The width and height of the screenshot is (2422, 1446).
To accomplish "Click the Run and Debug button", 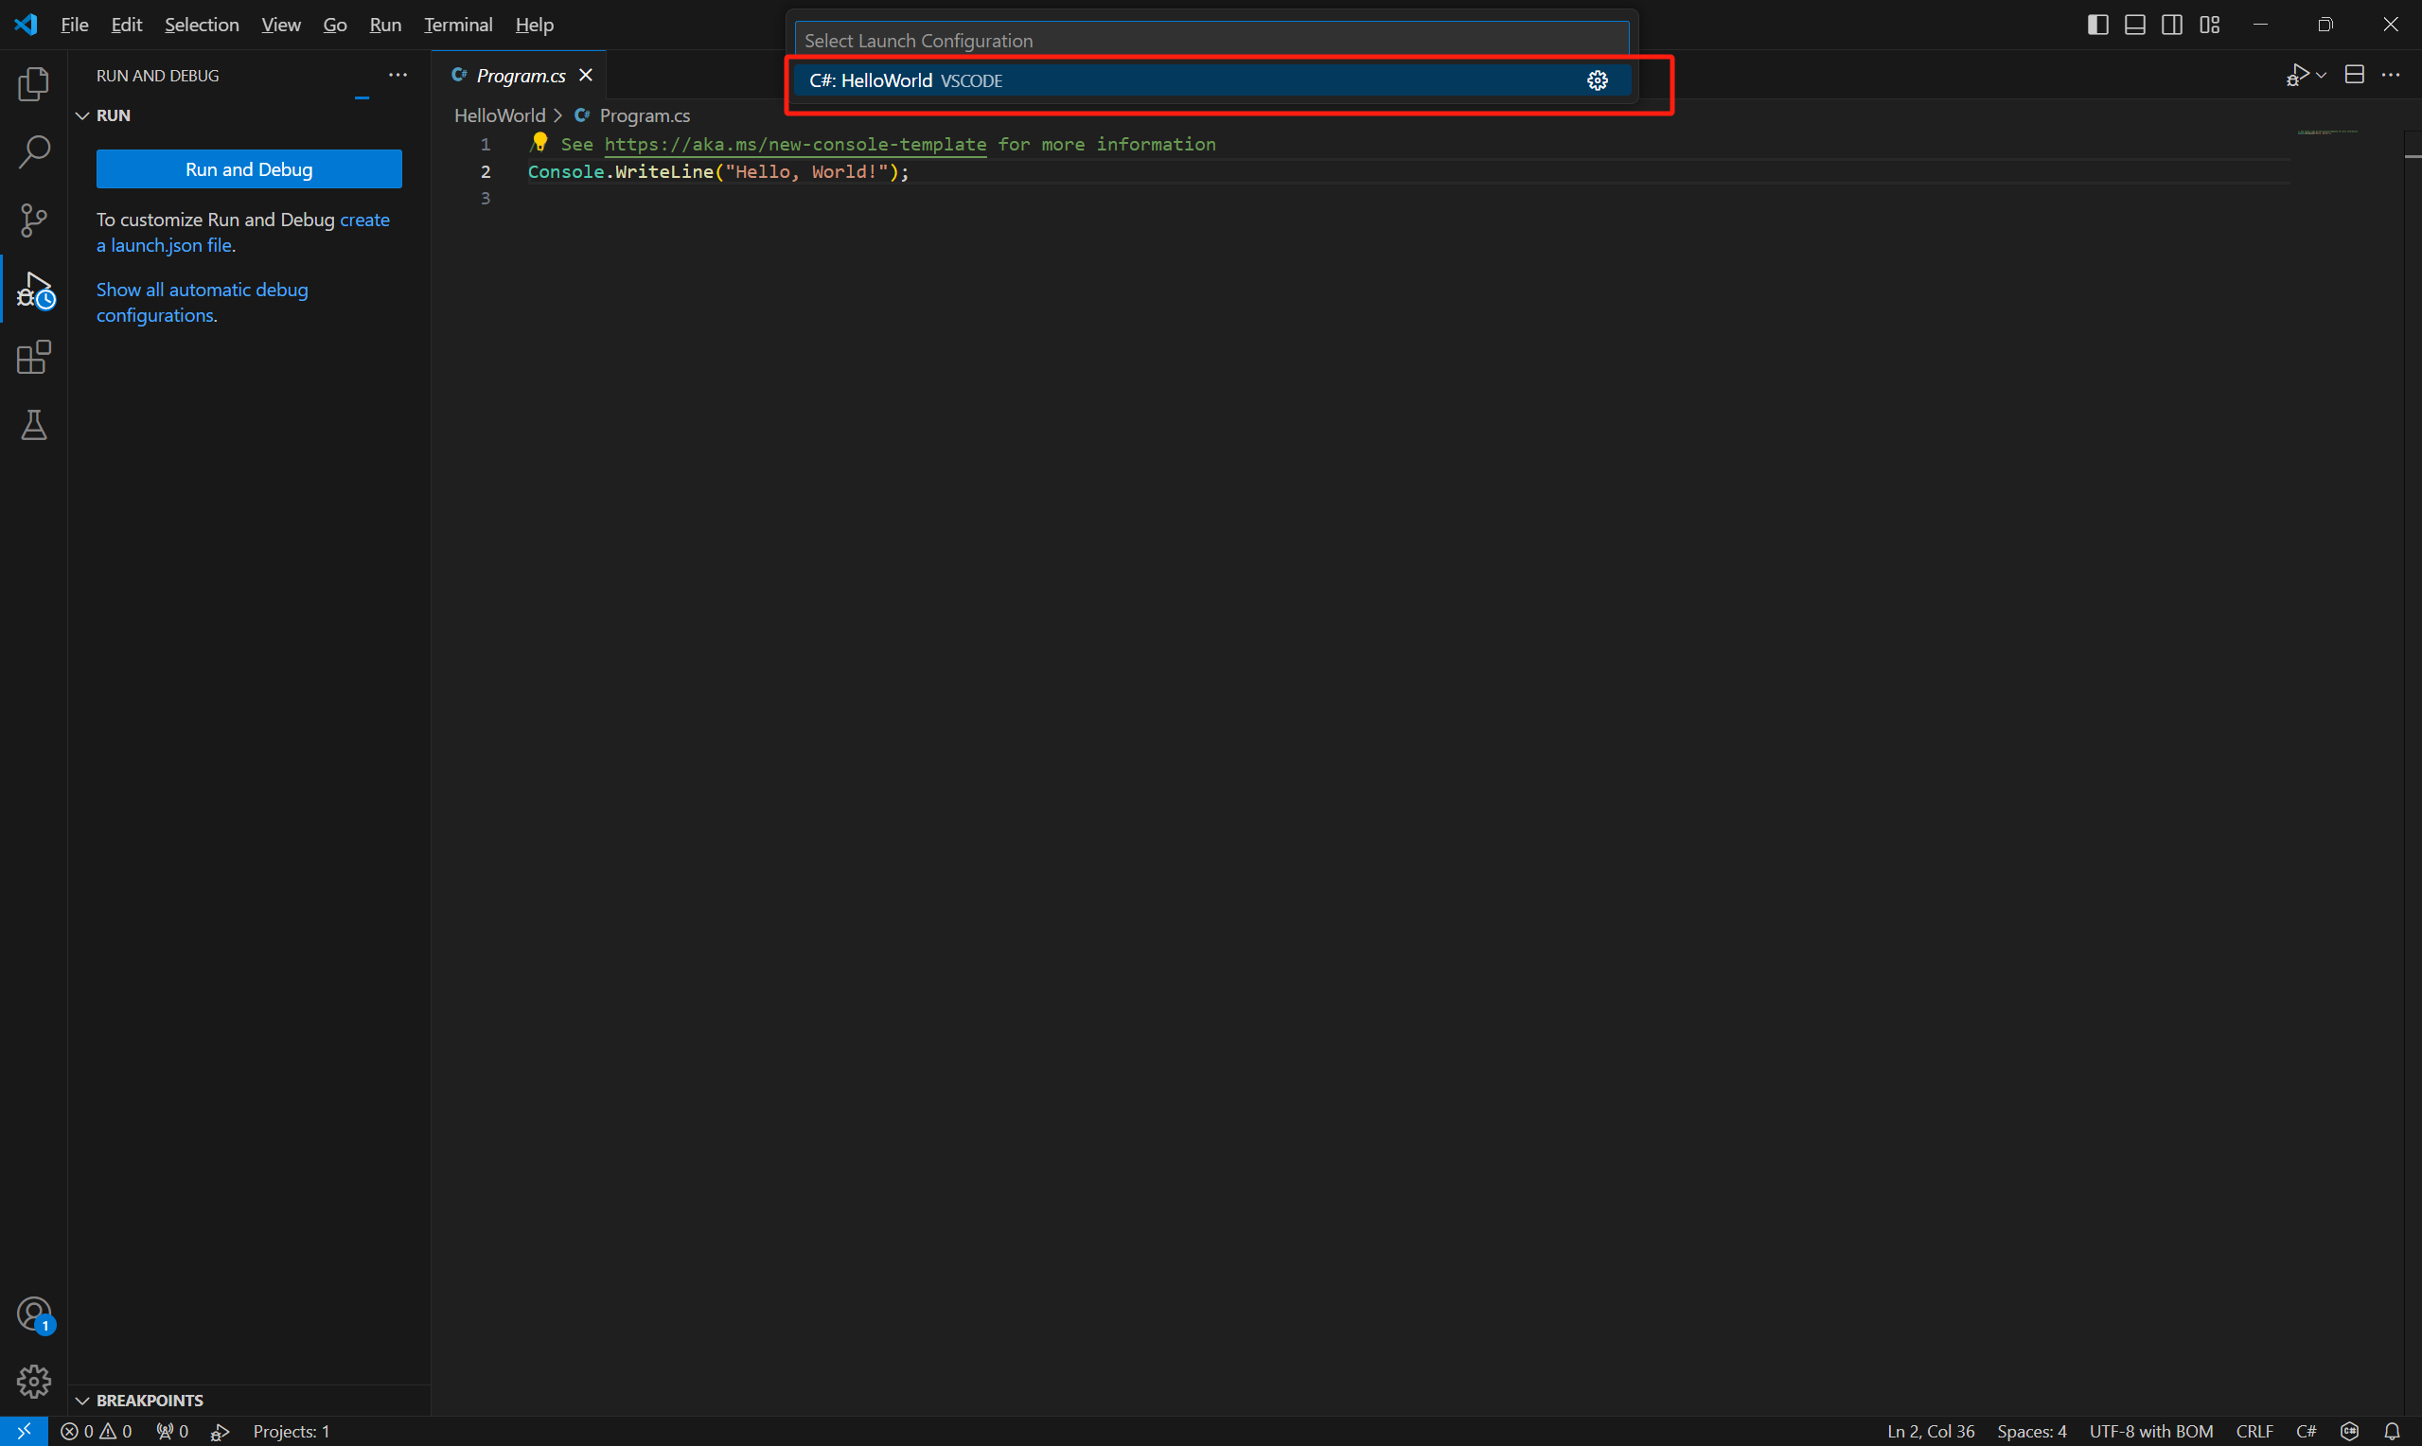I will (x=250, y=169).
